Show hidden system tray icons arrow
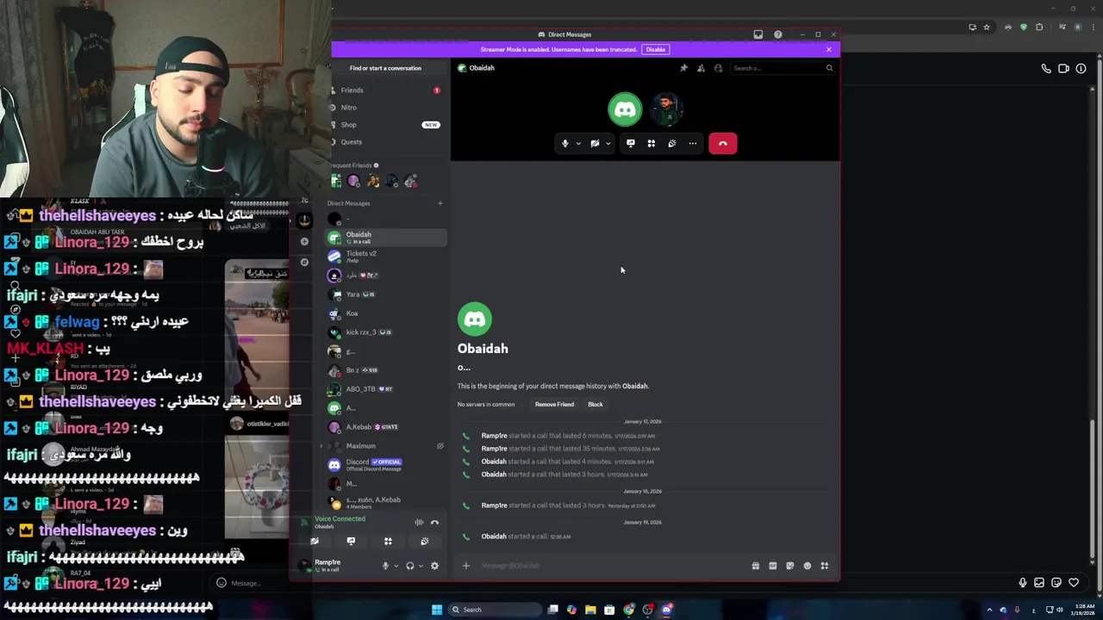 (989, 610)
